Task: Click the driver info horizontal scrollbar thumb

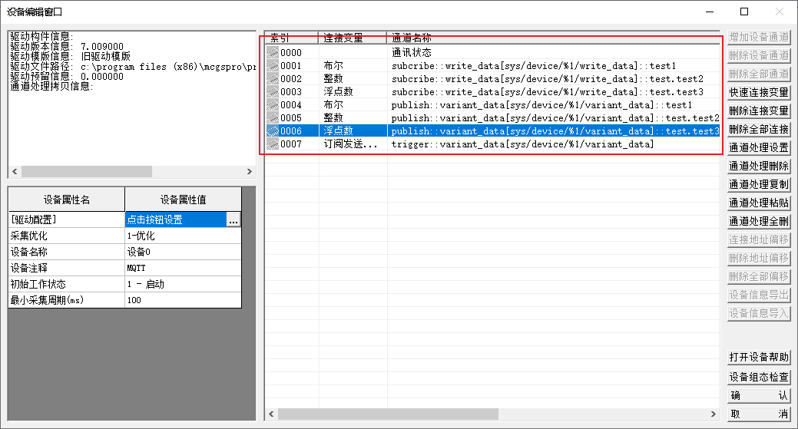Action: (x=87, y=172)
